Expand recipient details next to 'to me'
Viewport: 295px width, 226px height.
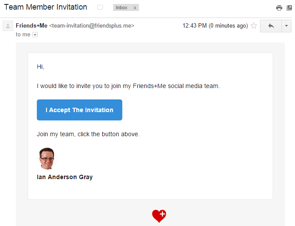(35, 35)
